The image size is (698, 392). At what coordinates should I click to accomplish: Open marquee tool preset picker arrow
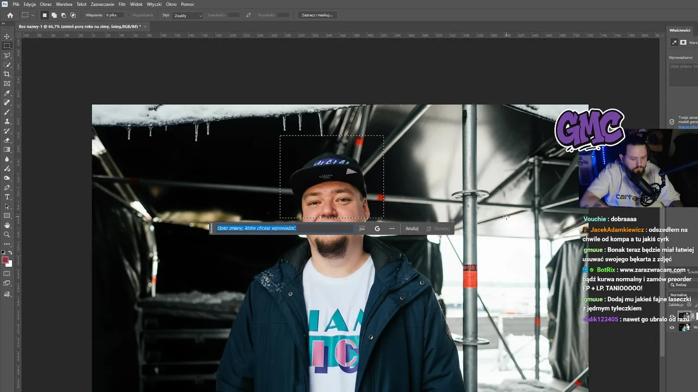(33, 15)
